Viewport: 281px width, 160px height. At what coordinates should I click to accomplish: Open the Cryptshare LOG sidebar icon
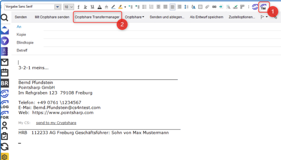5,104
